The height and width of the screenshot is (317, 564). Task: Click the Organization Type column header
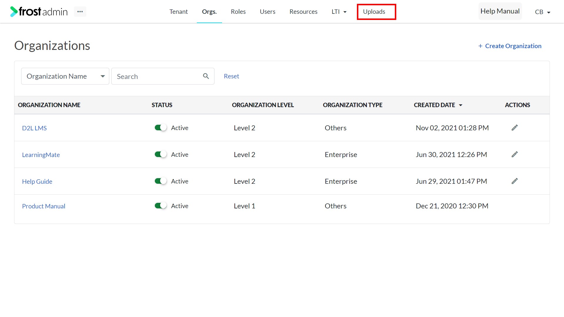[x=352, y=105]
